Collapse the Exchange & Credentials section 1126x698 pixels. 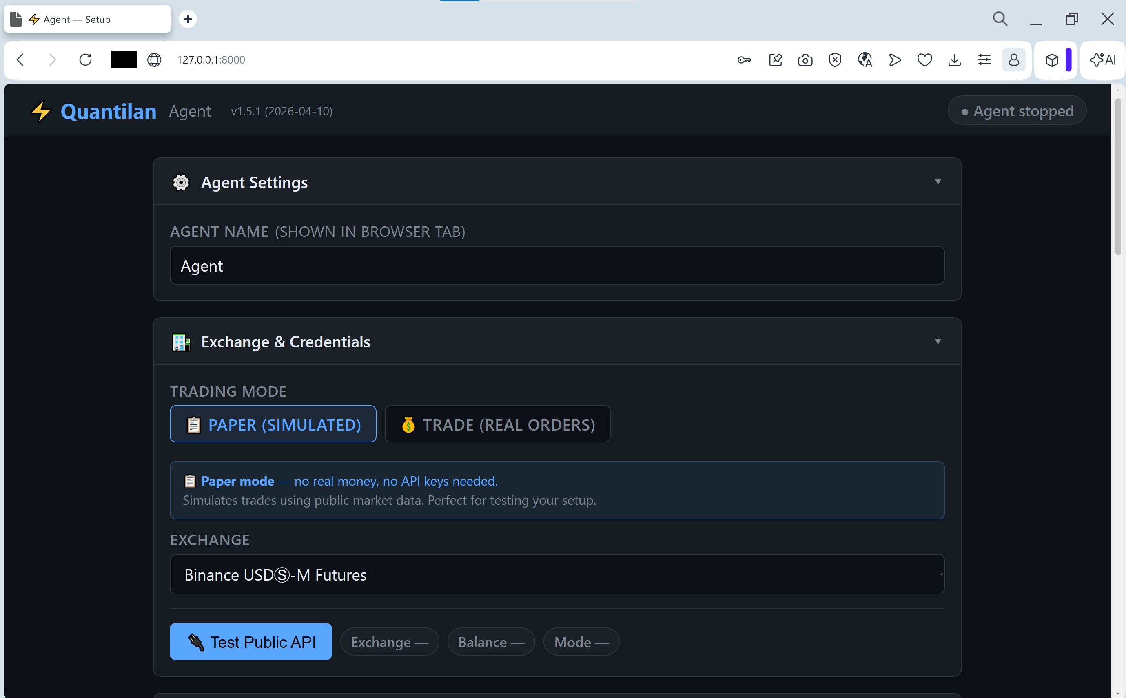[x=938, y=341]
